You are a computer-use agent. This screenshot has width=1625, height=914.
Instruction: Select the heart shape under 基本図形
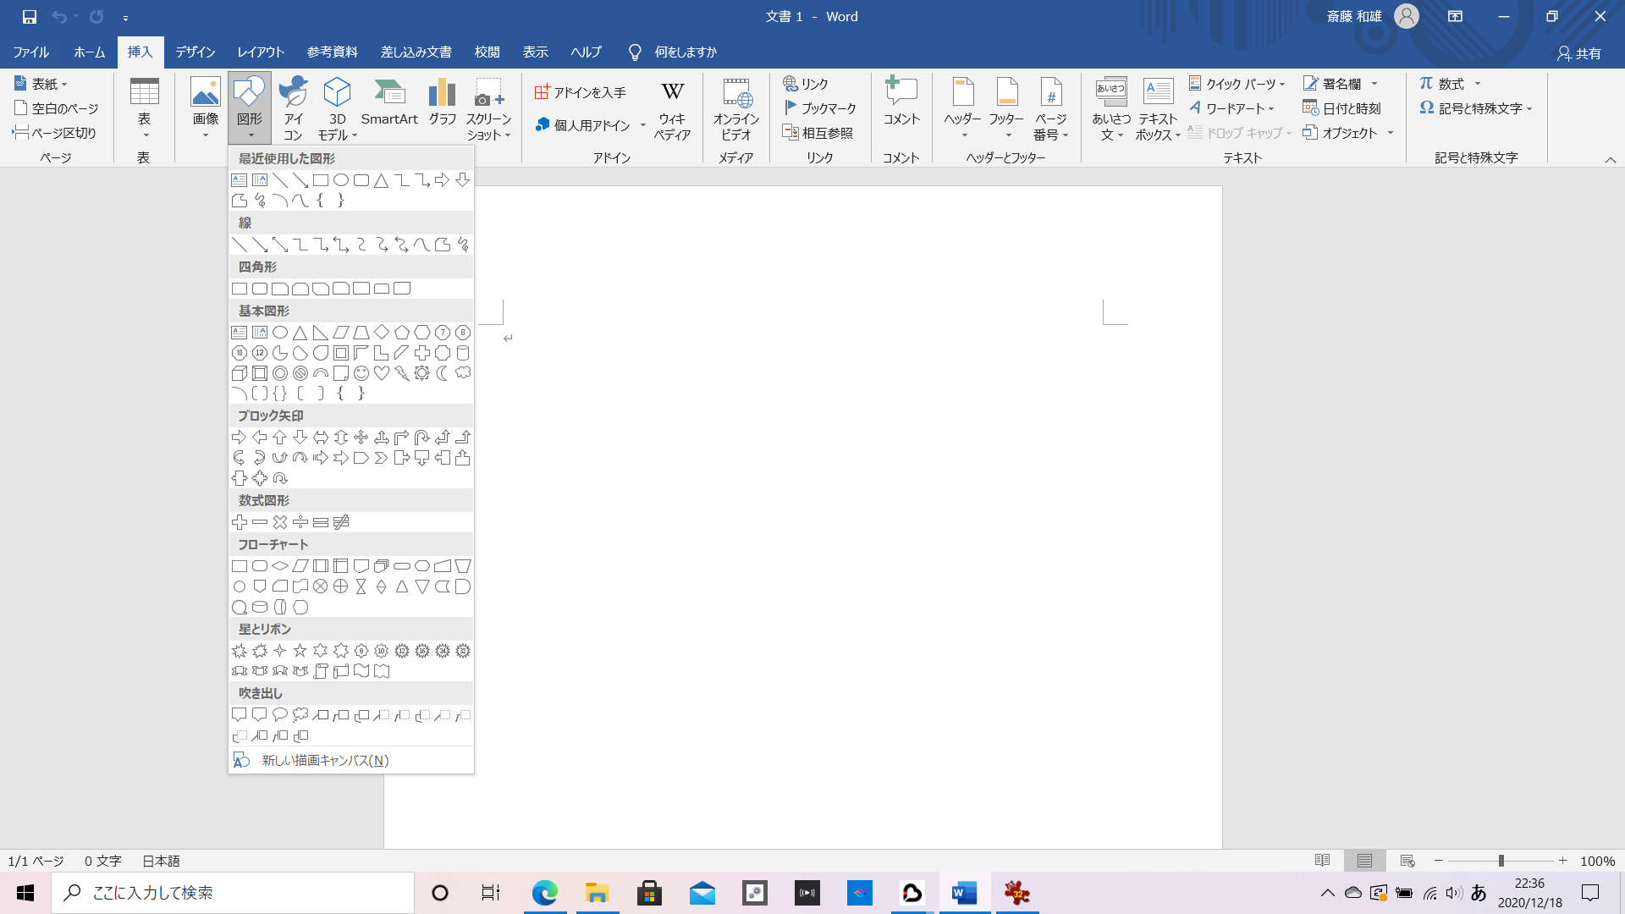coord(381,375)
